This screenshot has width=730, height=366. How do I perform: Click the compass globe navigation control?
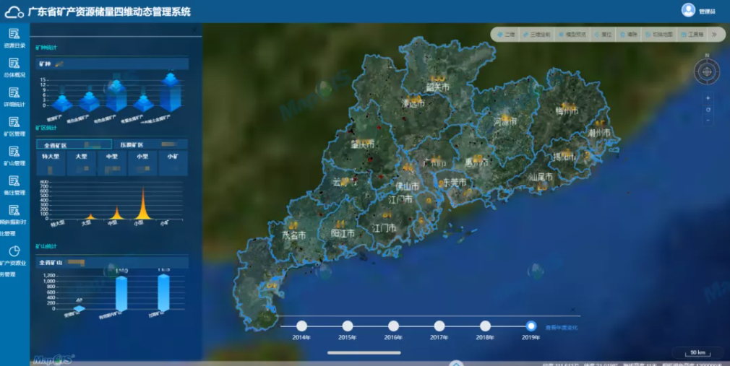(707, 72)
